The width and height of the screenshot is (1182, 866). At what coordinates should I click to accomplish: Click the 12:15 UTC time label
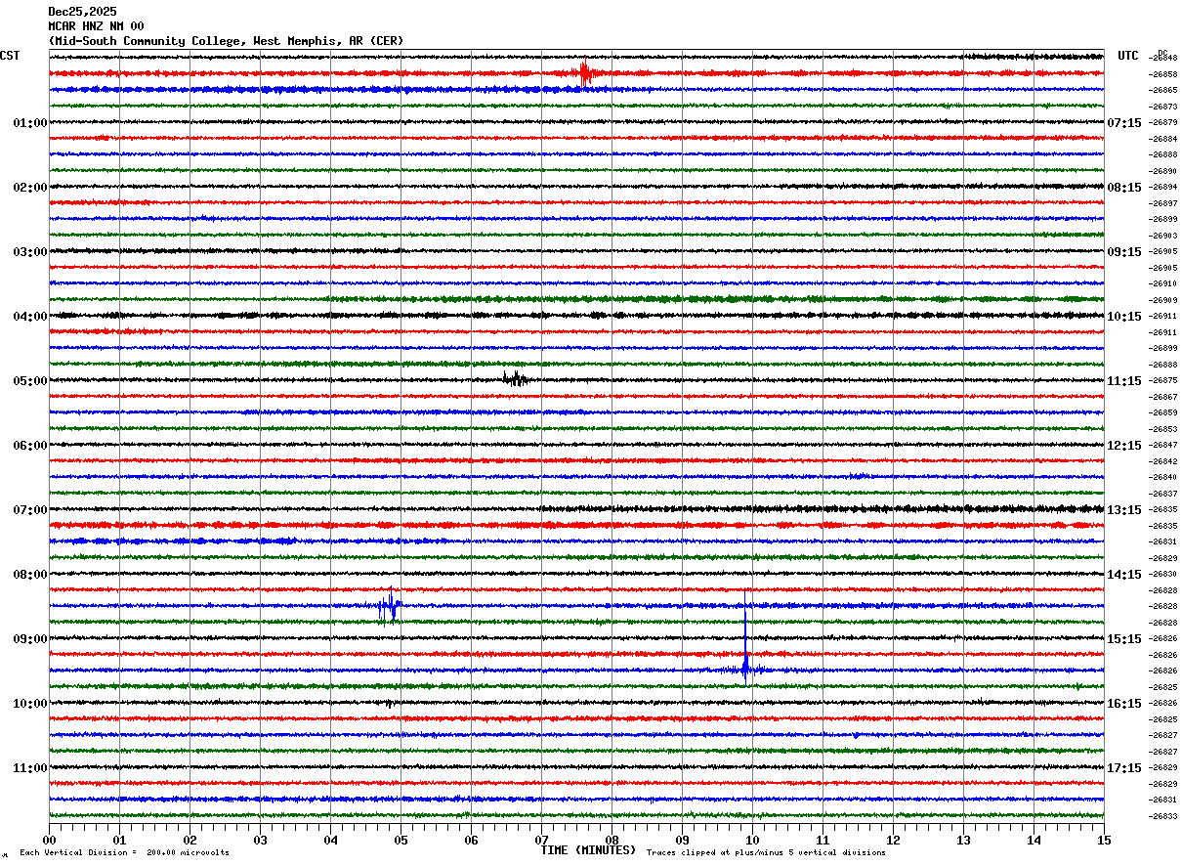[1124, 446]
